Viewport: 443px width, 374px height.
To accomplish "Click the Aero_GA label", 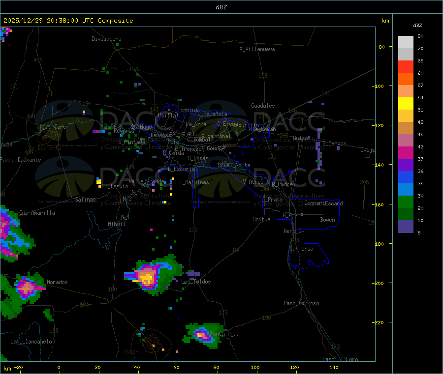I will click(294, 231).
